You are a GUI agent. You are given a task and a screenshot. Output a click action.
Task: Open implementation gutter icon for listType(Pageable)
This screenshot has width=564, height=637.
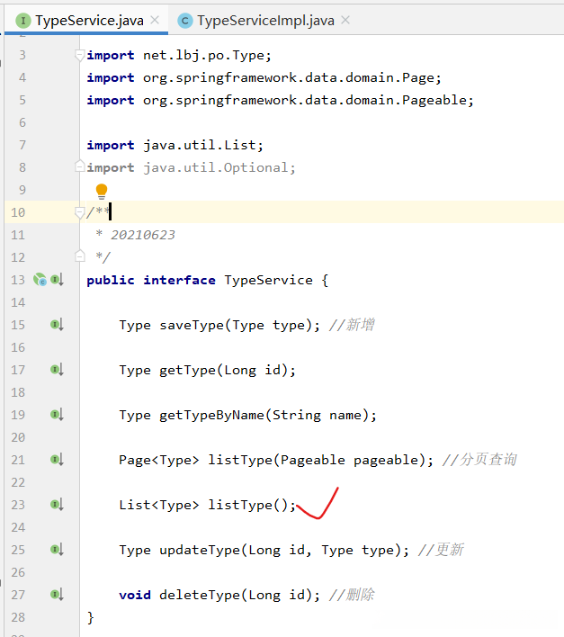(57, 460)
